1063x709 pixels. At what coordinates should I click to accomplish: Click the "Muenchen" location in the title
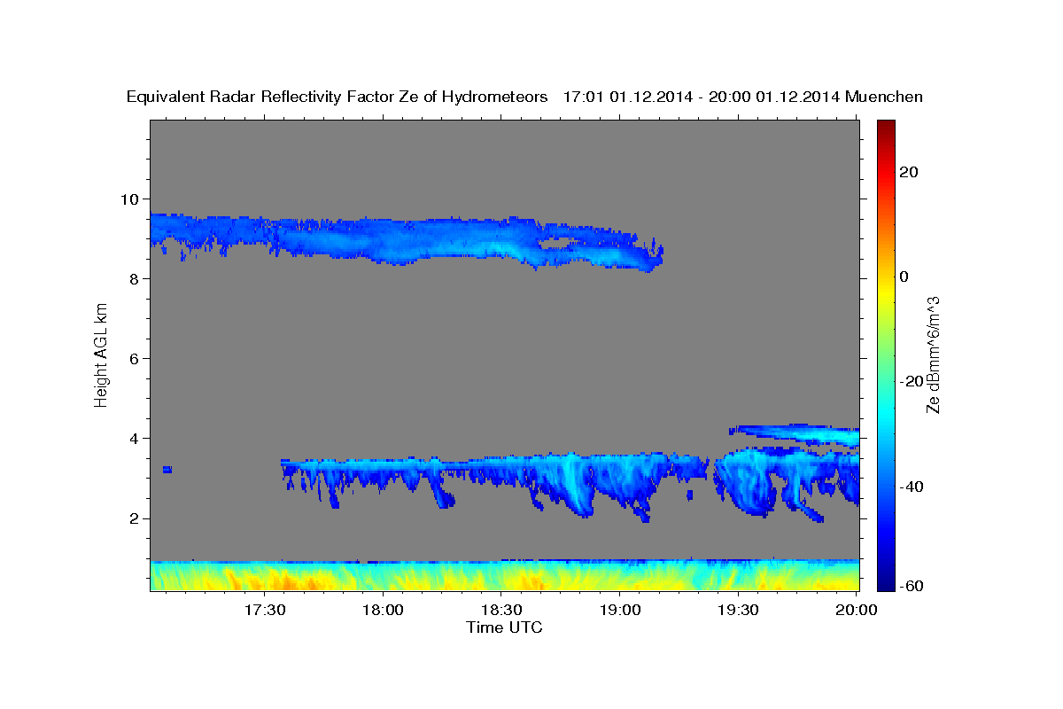click(884, 97)
